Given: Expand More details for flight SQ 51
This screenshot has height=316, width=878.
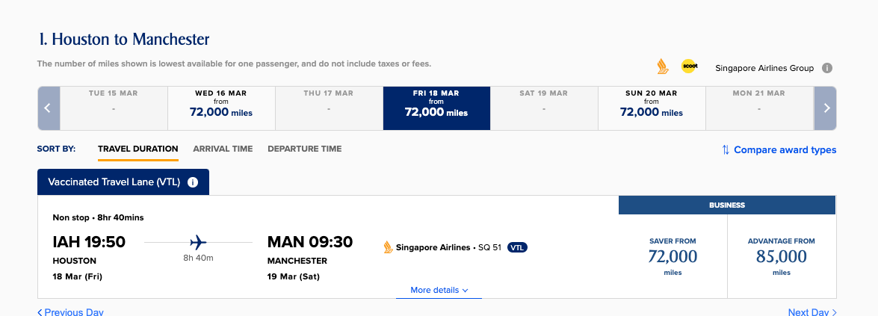Looking at the screenshot, I should [439, 290].
